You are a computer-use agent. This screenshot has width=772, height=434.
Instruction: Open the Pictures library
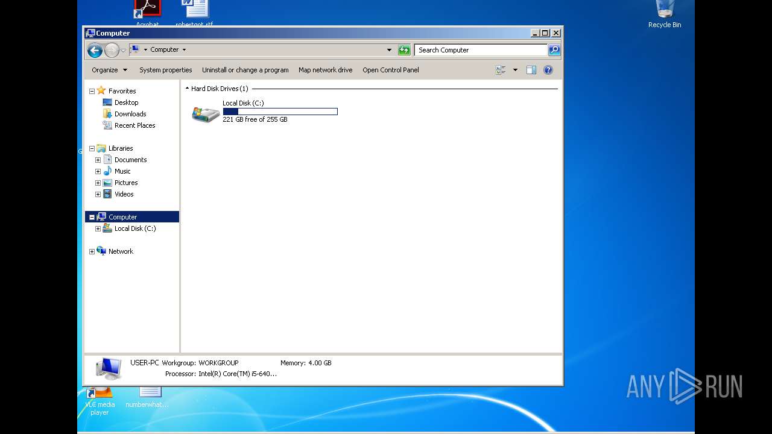click(126, 183)
